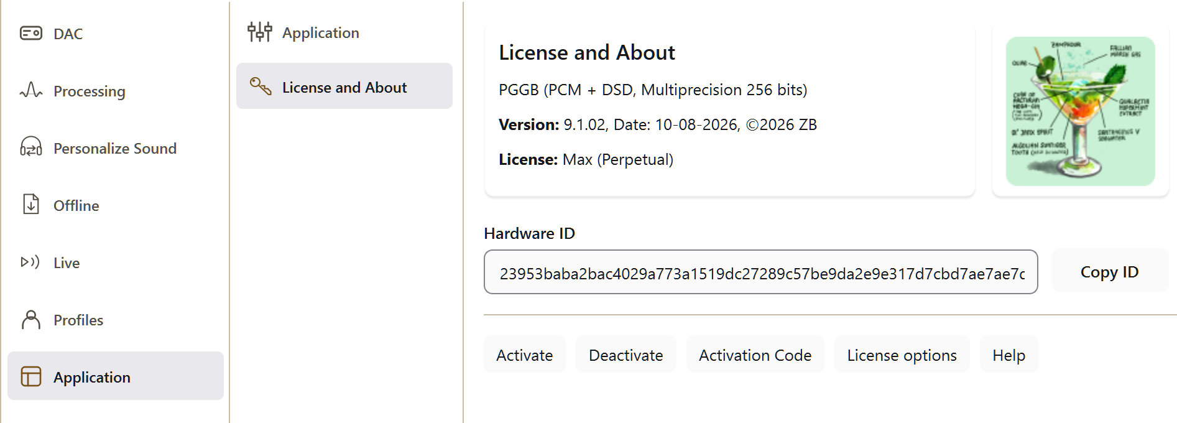
Task: Open Personalize Sound page
Action: (115, 148)
